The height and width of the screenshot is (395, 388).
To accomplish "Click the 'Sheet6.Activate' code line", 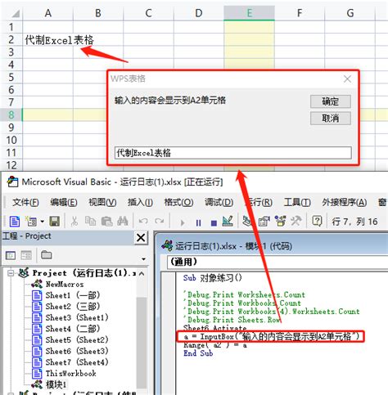I will (x=214, y=327).
